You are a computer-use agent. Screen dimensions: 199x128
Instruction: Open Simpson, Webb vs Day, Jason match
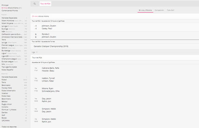click(115, 110)
